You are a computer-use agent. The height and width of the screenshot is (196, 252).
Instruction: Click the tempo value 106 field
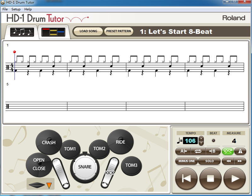(x=190, y=141)
